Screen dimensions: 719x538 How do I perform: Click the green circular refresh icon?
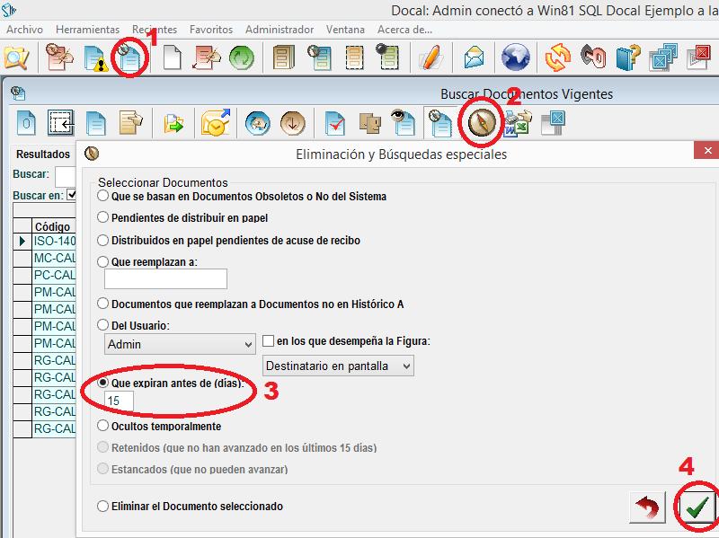point(242,57)
